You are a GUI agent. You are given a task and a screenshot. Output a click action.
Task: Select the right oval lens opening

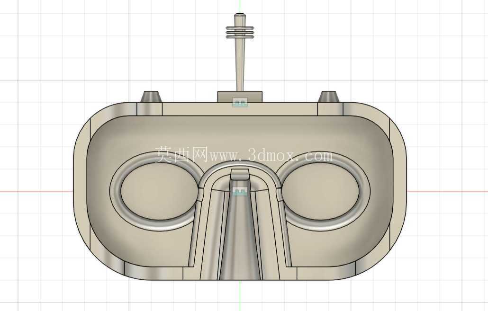pyautogui.click(x=320, y=192)
